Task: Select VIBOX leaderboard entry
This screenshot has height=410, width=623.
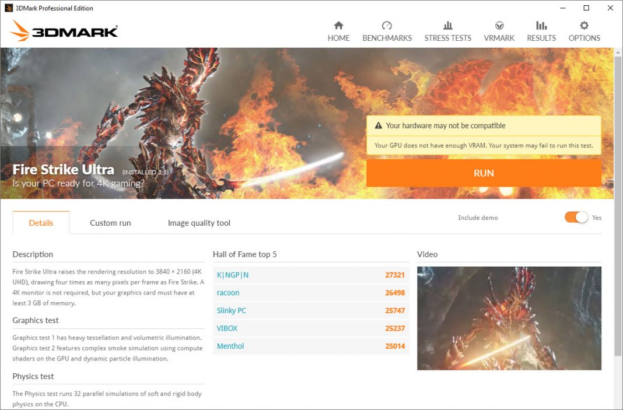Action: pos(227,328)
